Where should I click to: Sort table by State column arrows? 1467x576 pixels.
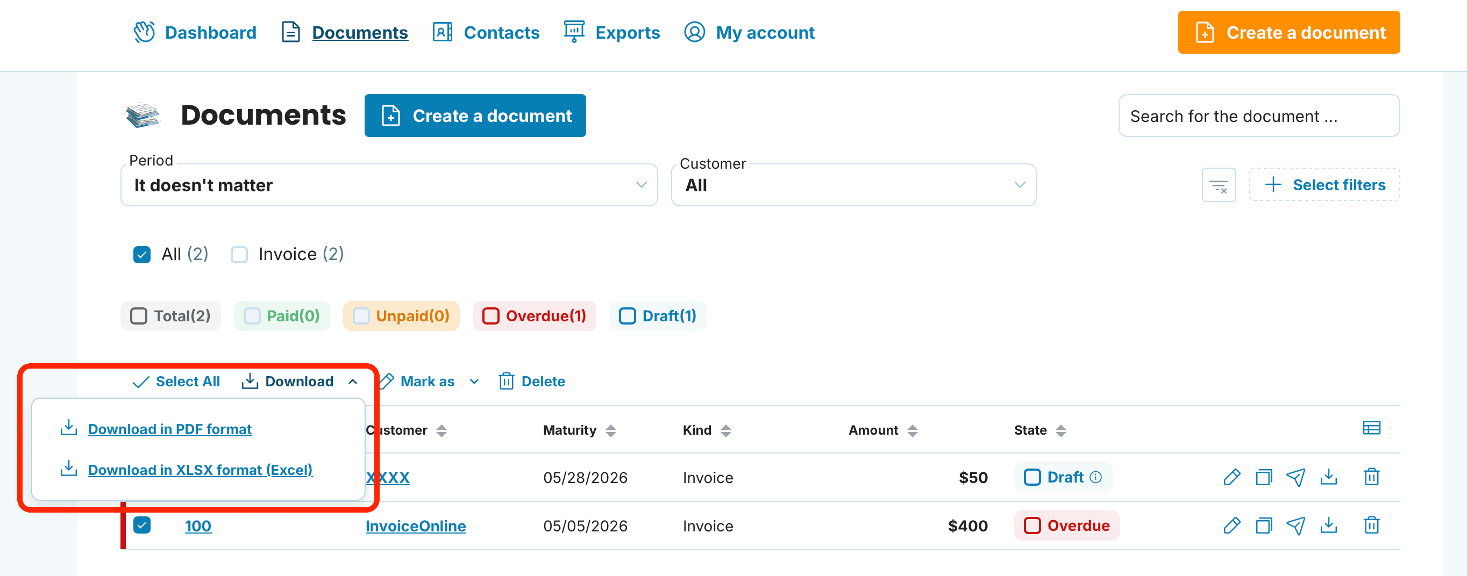click(1060, 431)
